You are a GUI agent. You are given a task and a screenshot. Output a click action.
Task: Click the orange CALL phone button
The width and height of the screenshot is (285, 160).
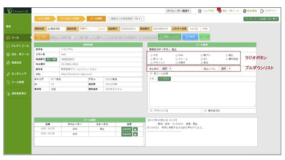coord(42,37)
